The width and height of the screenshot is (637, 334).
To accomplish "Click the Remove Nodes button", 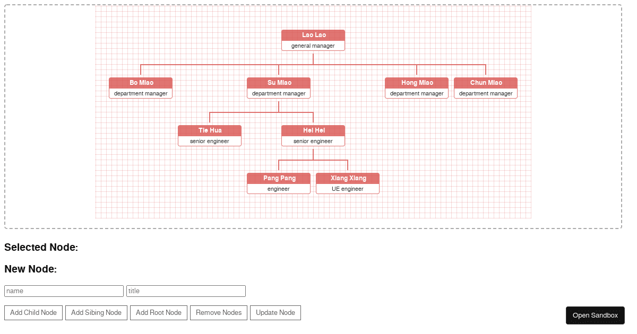I will point(219,313).
